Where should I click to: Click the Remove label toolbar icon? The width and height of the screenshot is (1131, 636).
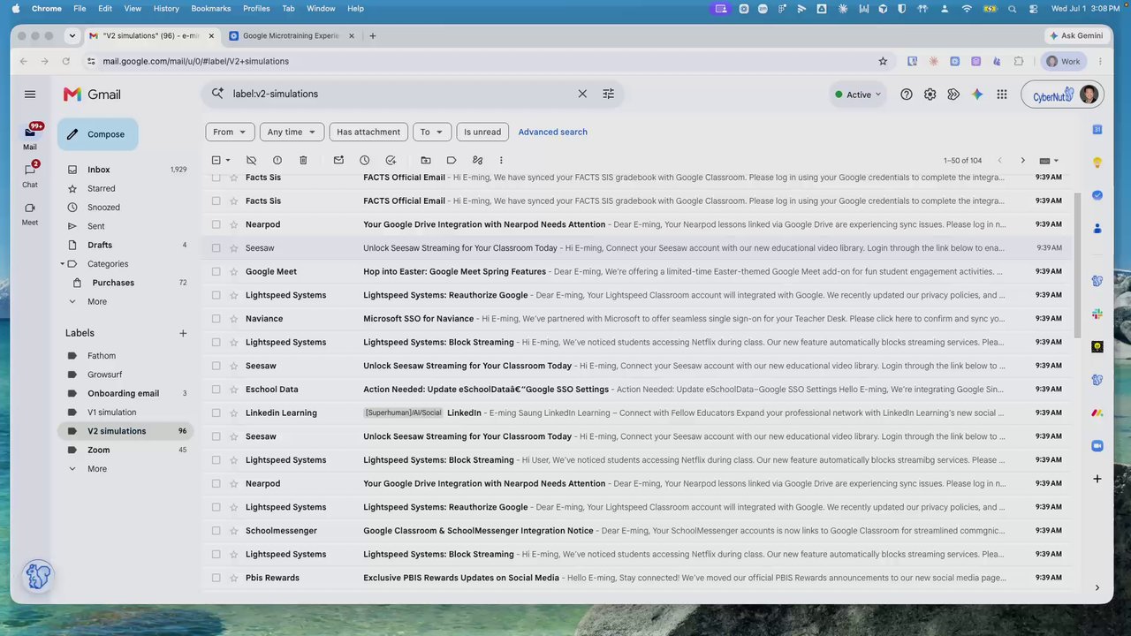[251, 160]
